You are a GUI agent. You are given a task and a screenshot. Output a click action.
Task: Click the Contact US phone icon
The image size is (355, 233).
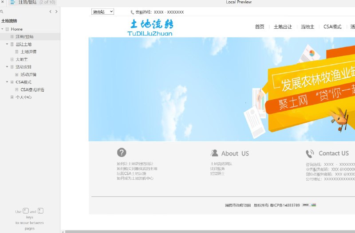pyautogui.click(x=310, y=154)
